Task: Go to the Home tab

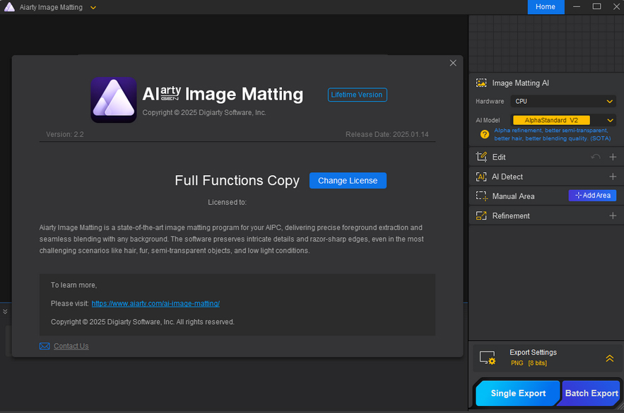Action: [x=546, y=7]
